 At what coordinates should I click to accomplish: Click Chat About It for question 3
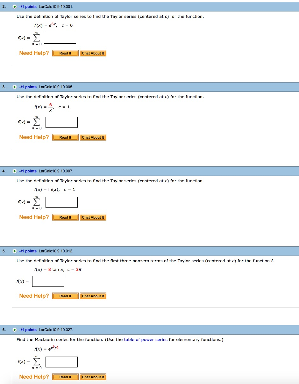coord(93,137)
